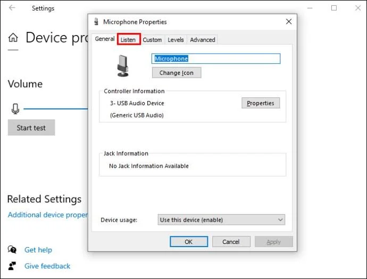The image size is (367, 279).
Task: Click the Microphone Properties title bar icon
Action: tap(96, 22)
